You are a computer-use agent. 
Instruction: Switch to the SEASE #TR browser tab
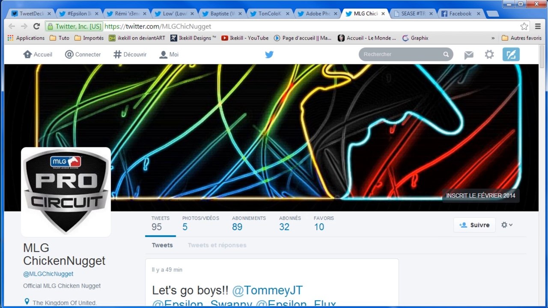[414, 14]
